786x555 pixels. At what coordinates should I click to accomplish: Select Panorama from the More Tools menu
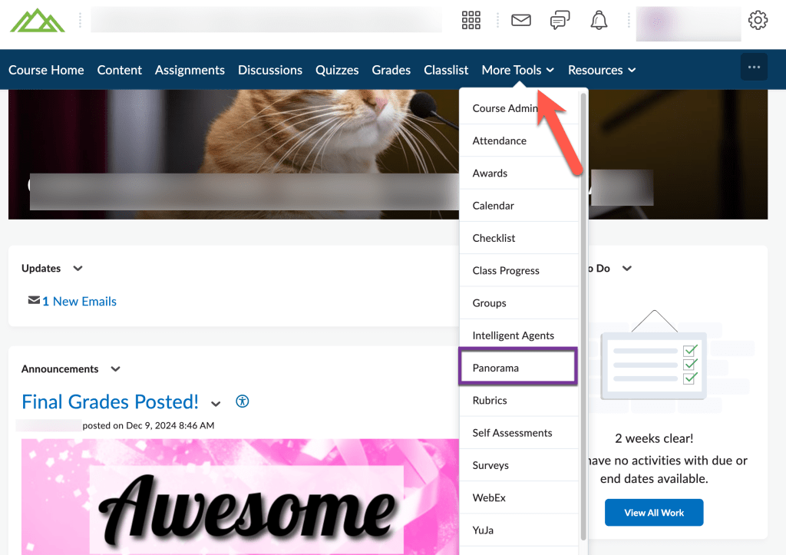[x=496, y=367]
